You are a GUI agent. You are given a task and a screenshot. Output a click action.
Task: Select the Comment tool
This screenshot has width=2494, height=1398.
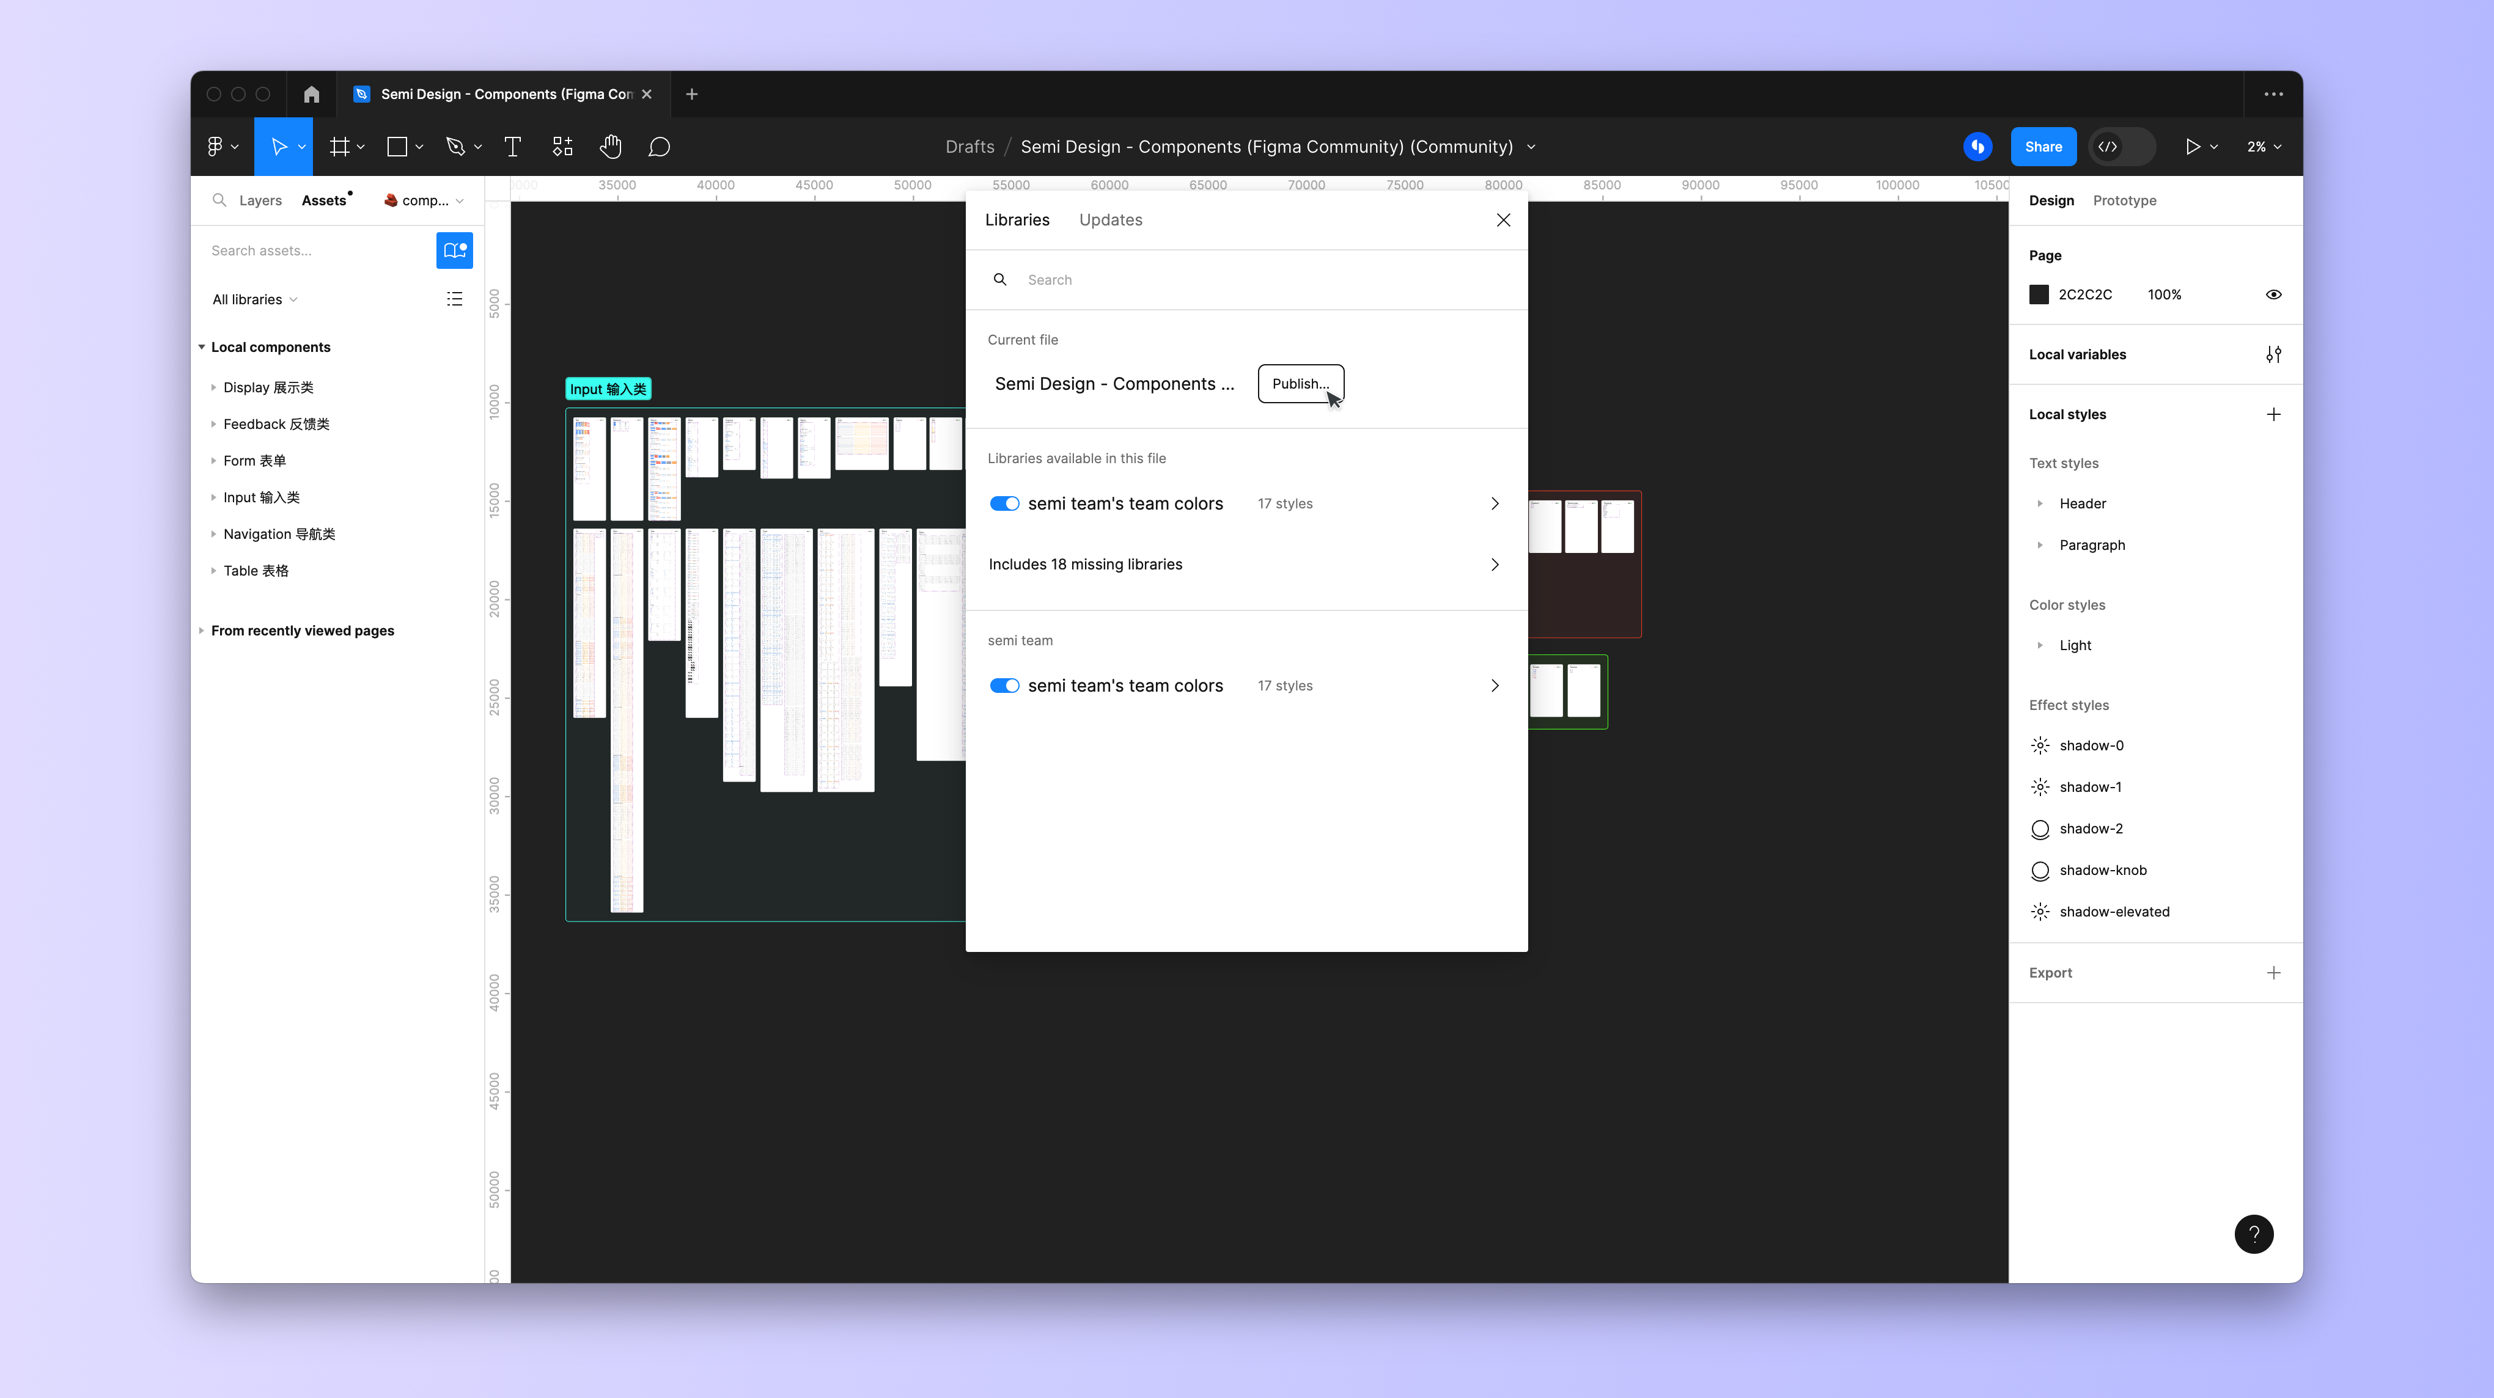pyautogui.click(x=660, y=146)
